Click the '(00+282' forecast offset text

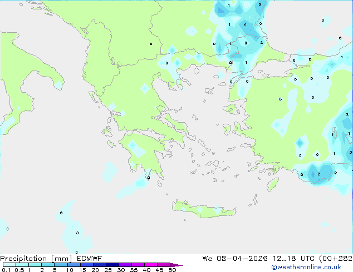(336, 259)
